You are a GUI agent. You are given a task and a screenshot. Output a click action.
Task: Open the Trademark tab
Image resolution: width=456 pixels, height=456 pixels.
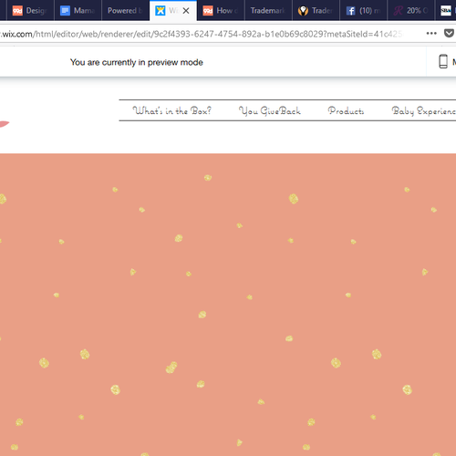[x=268, y=11]
